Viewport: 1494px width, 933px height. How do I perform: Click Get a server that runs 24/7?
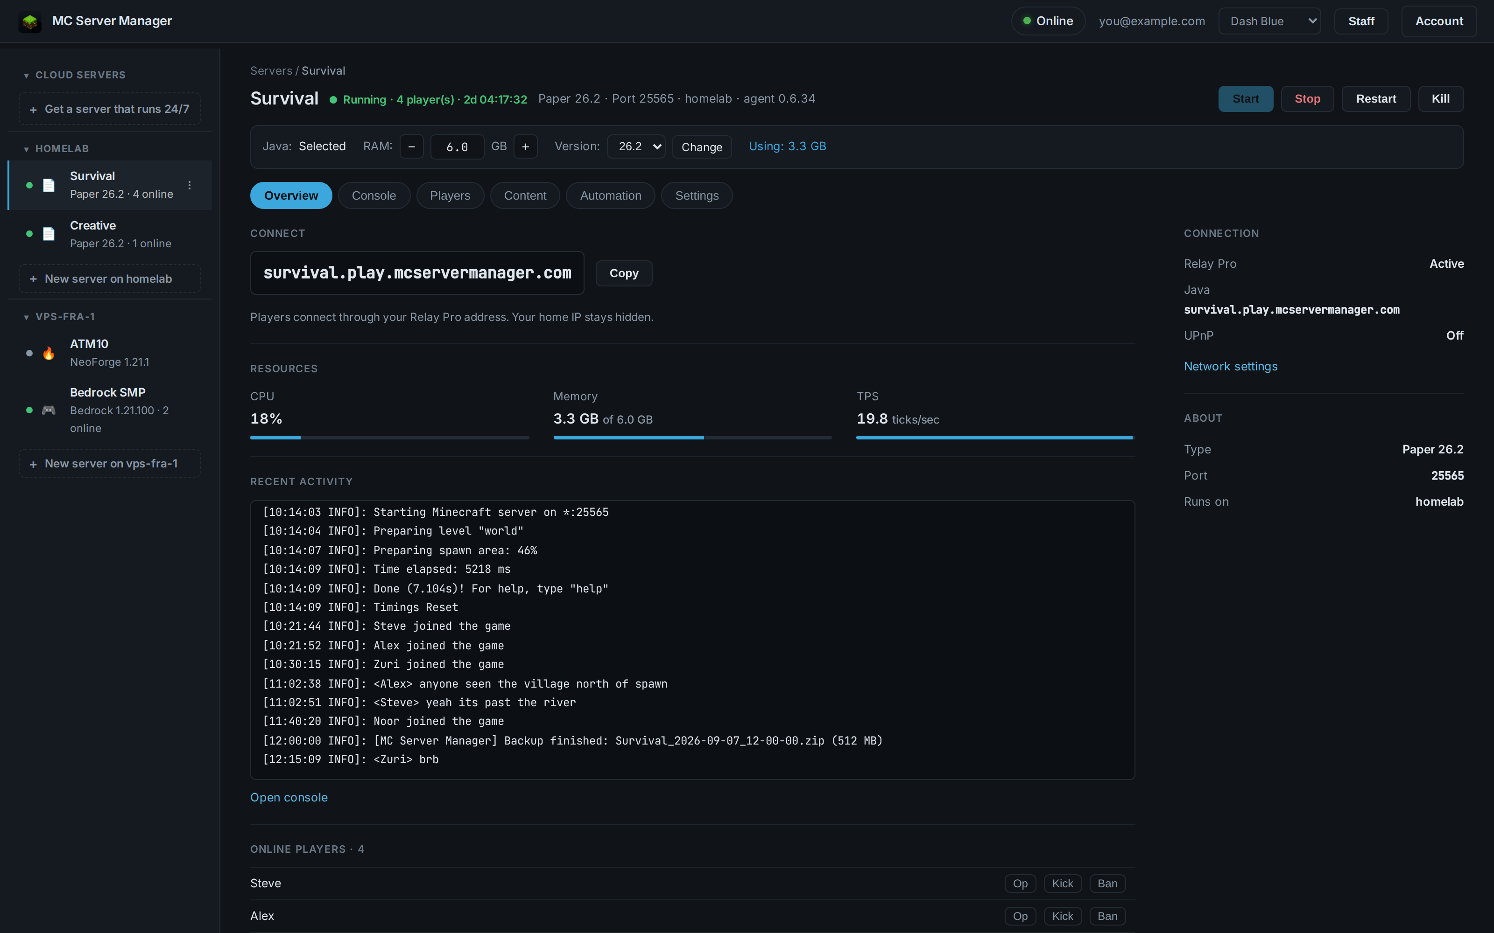pyautogui.click(x=110, y=109)
